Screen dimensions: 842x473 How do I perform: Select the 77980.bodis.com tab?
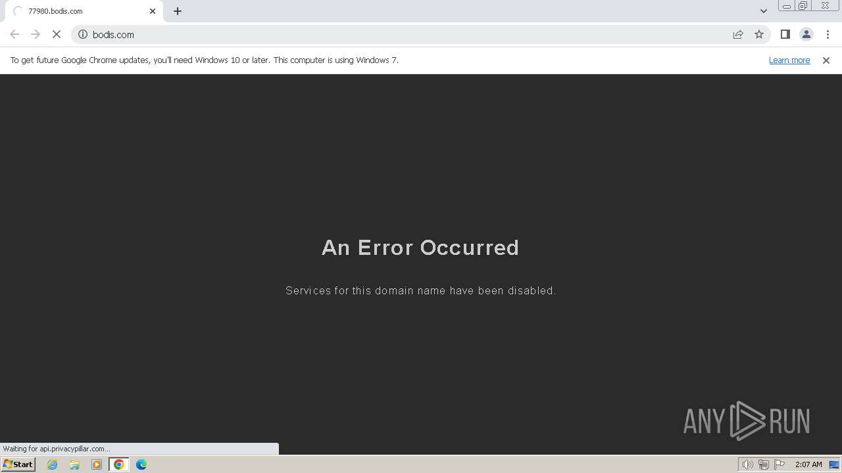click(84, 11)
